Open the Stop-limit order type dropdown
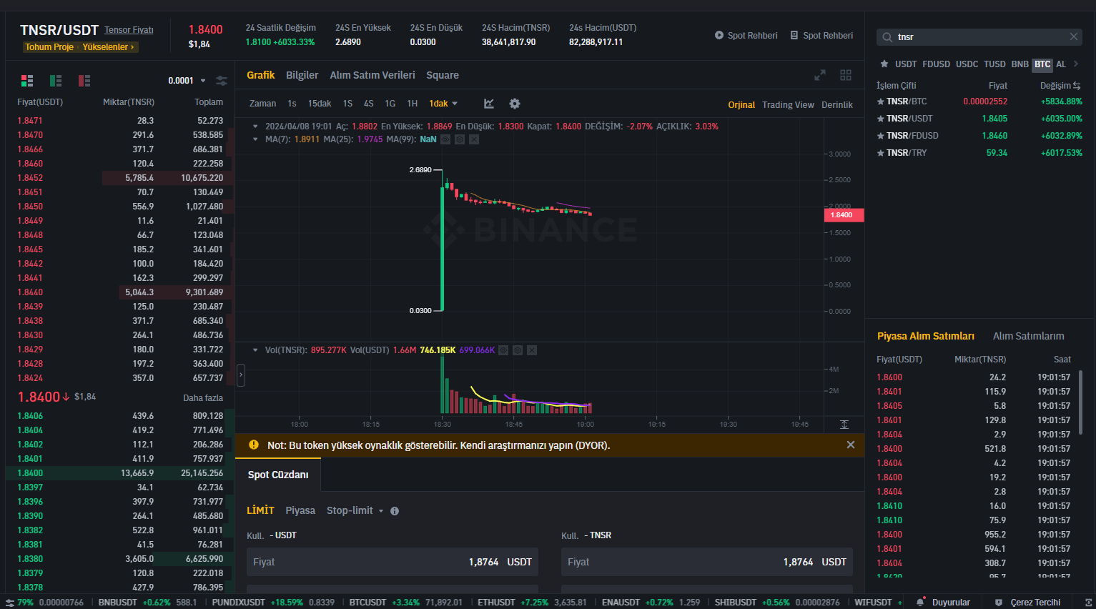Viewport: 1096px width, 609px height. (x=355, y=510)
